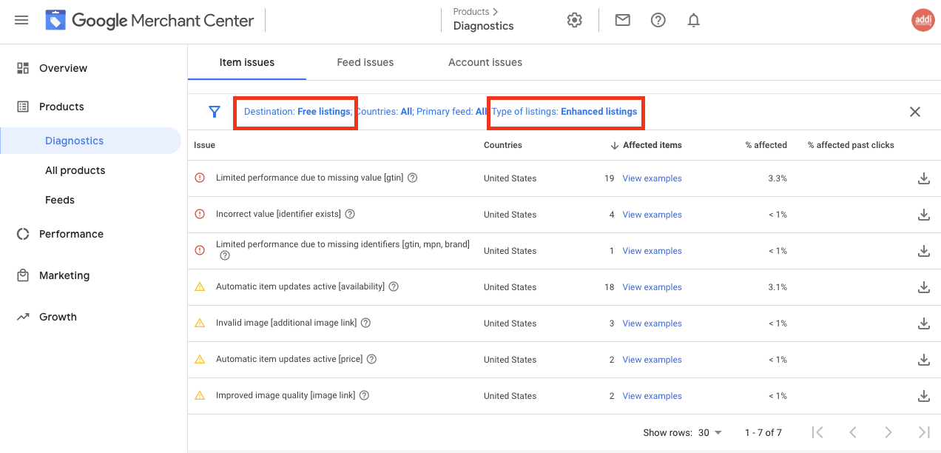Screen dimensions: 941x453
Task: View examples for Automatic item updates availability
Action: [x=652, y=287]
